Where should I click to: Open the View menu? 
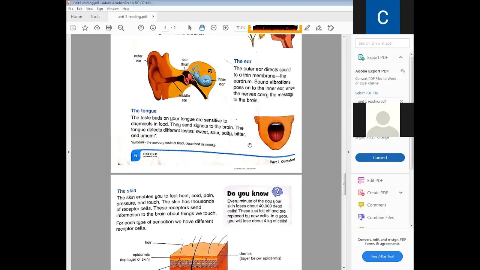[90, 9]
